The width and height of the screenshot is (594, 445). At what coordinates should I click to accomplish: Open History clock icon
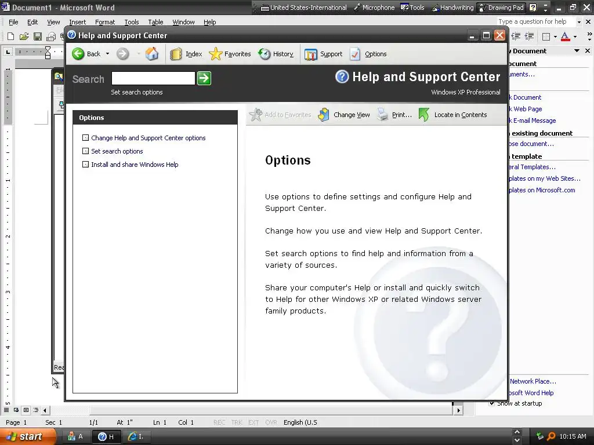point(265,54)
